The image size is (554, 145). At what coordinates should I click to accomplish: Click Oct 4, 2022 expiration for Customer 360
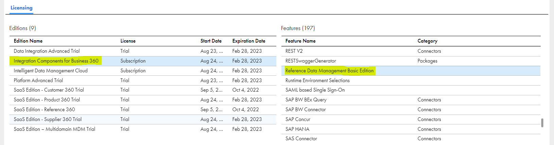pos(246,90)
